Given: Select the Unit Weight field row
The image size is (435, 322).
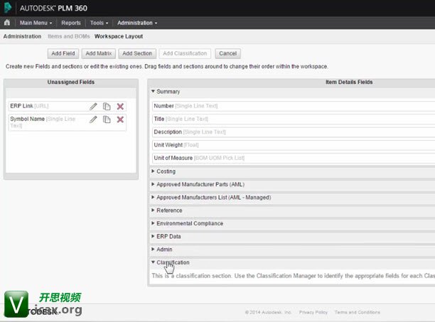Looking at the screenshot, I should [294, 145].
